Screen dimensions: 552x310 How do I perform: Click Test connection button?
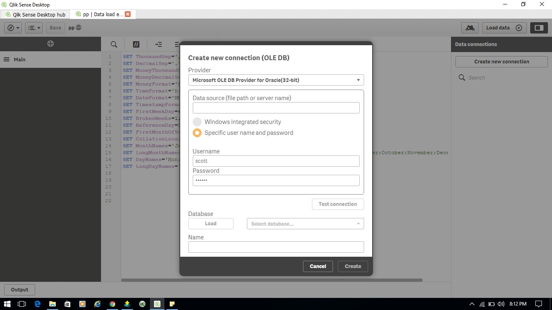pyautogui.click(x=338, y=204)
